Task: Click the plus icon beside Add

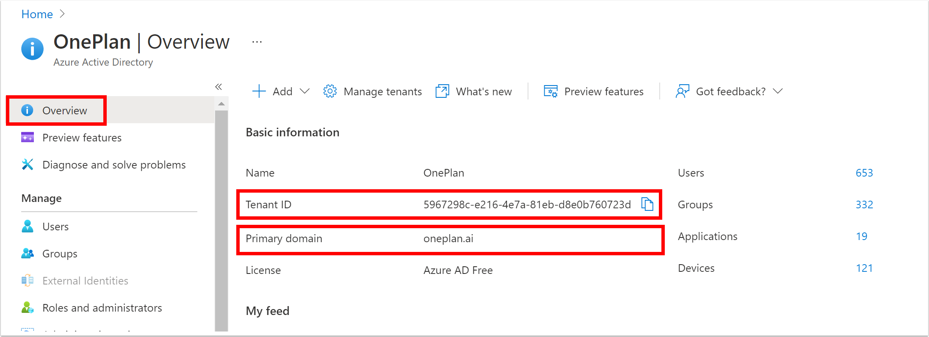Action: [x=259, y=91]
